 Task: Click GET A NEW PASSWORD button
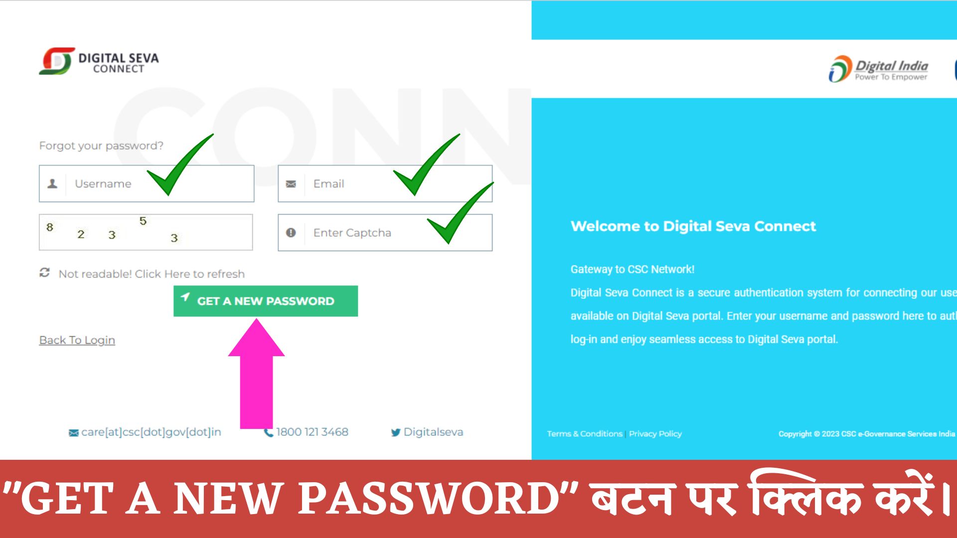[x=266, y=301]
